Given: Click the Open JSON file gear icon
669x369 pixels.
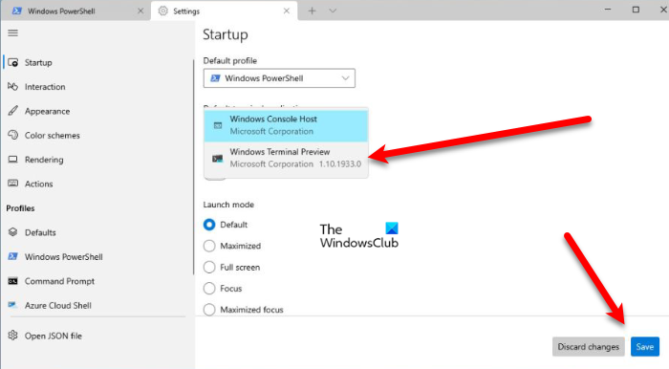Looking at the screenshot, I should 12,336.
